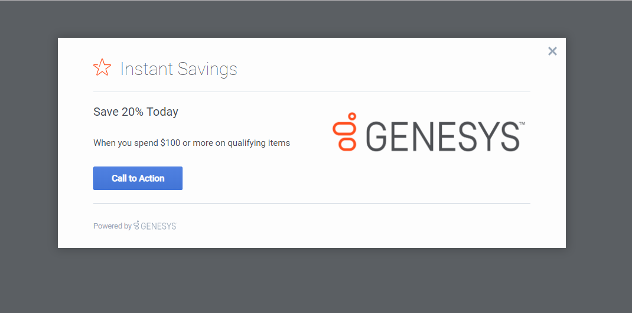Viewport: 632px width, 313px height.
Task: Click the word "Savings" in the title
Action: [x=207, y=70]
